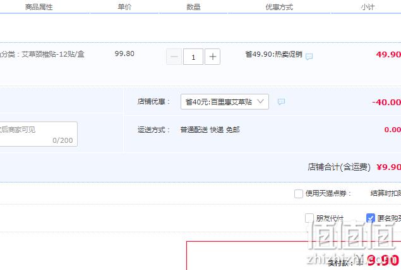
Task: Click the shipping fee 0.00
Action: [x=393, y=130]
